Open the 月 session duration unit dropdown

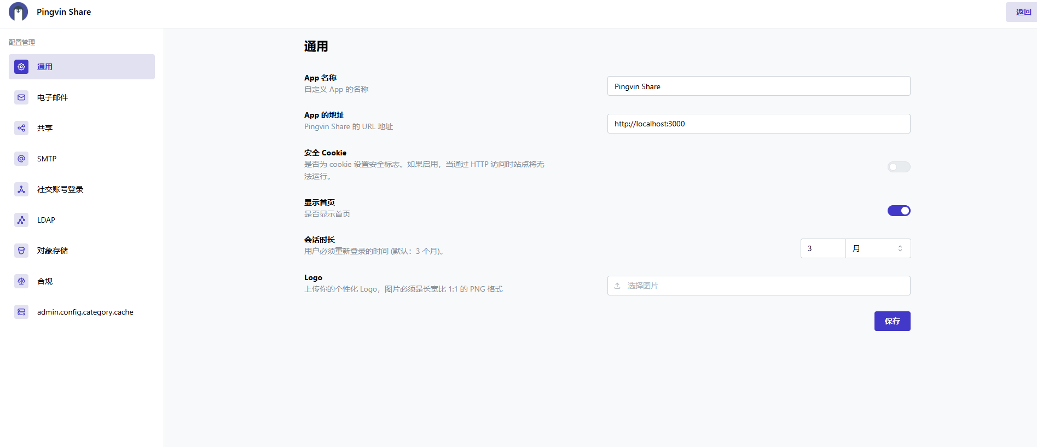(878, 248)
